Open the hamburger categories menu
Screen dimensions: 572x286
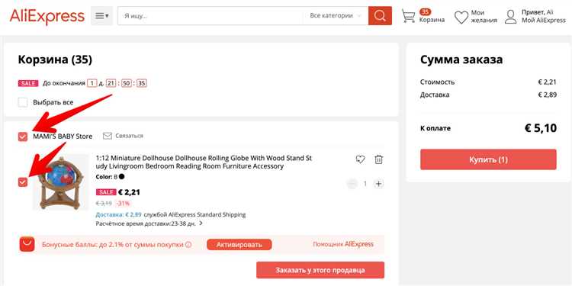click(101, 16)
